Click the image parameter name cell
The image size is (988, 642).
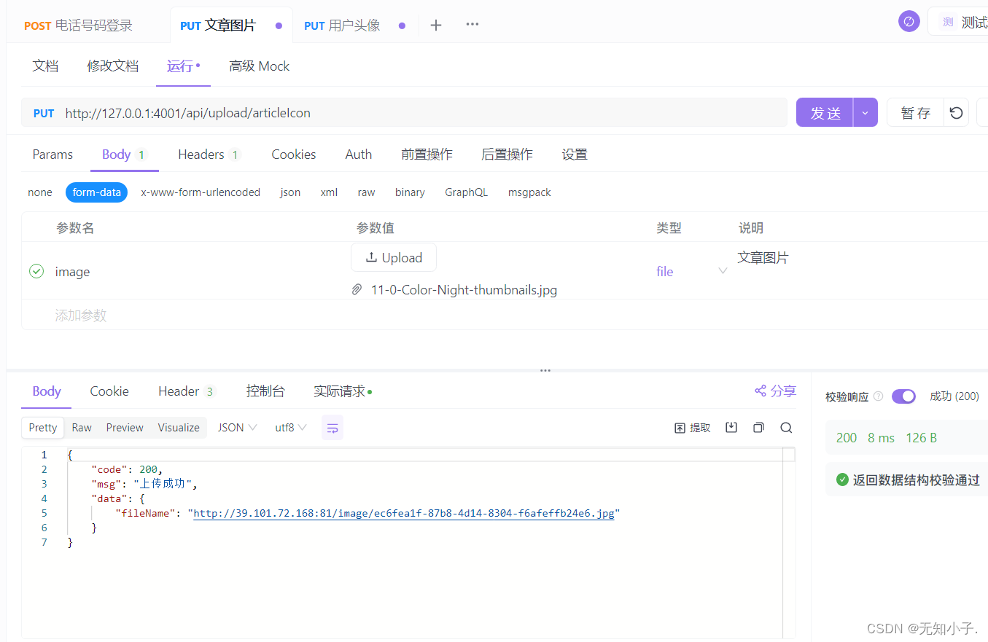click(73, 272)
